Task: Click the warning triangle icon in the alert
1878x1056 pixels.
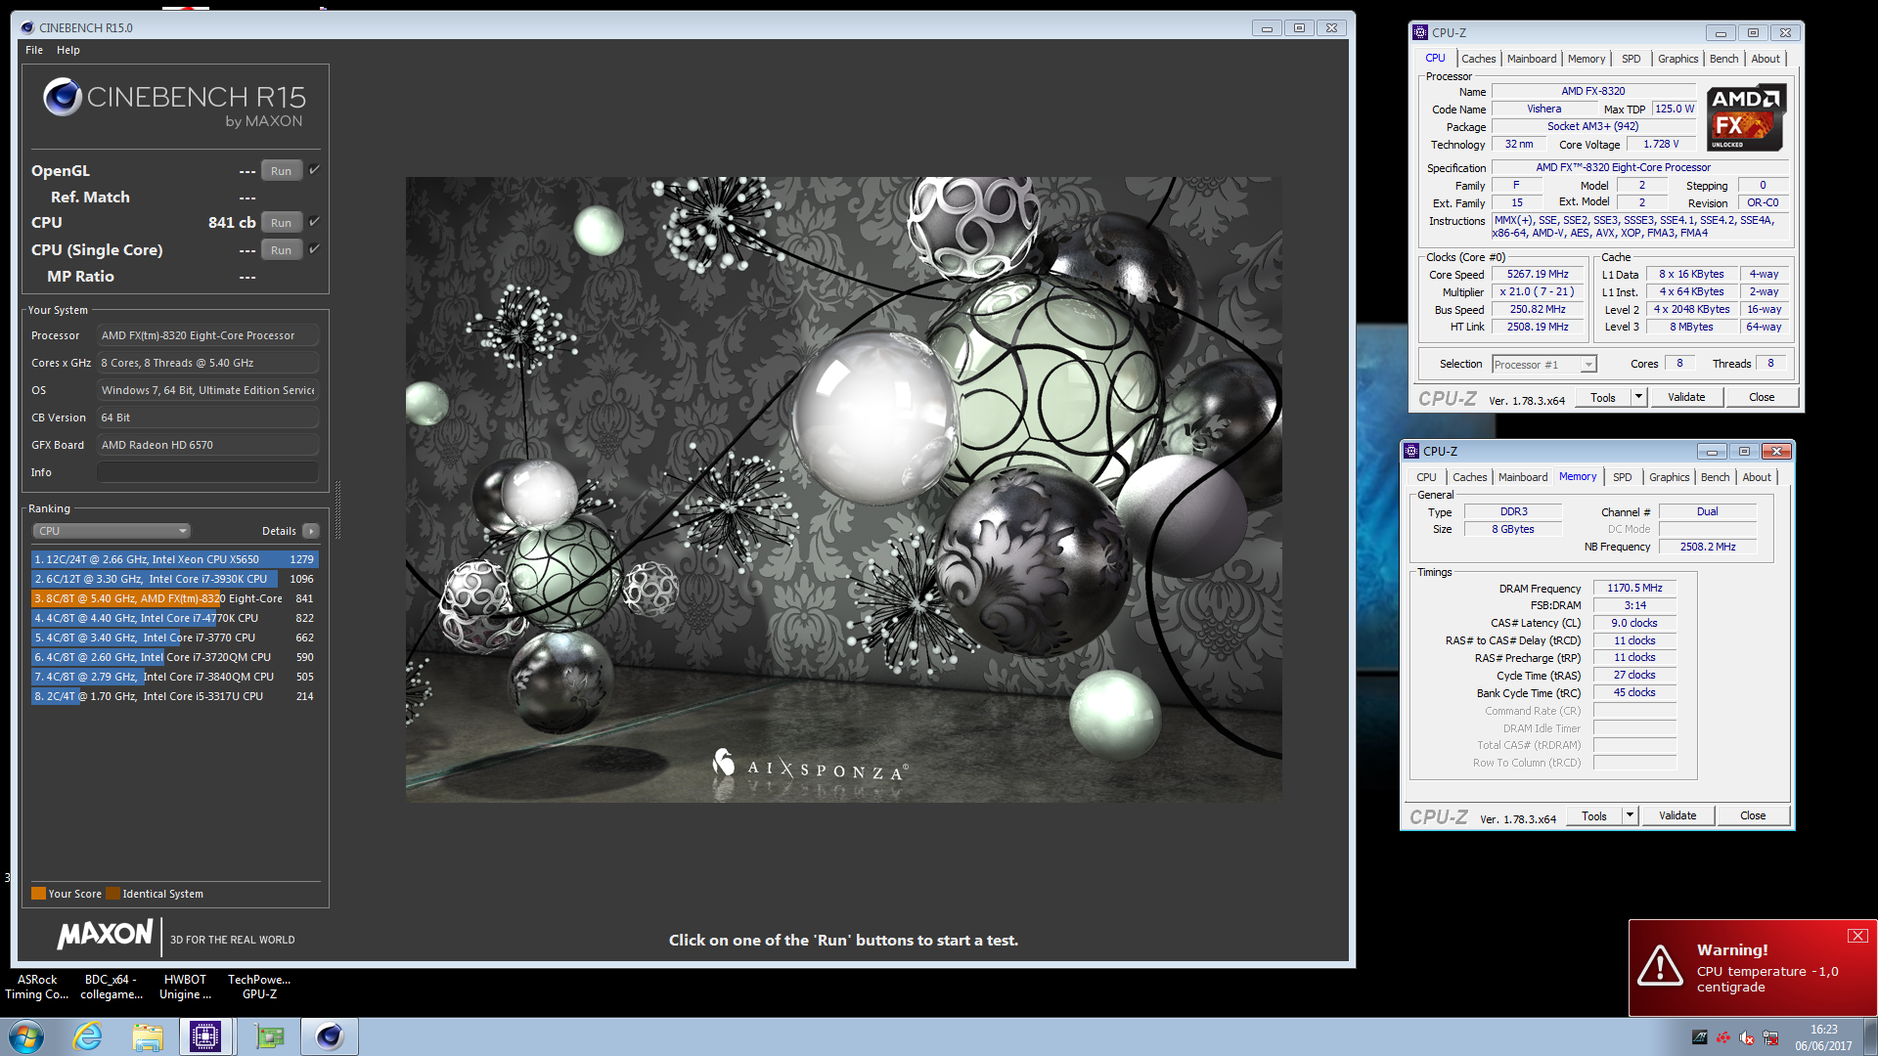Action: (1660, 965)
